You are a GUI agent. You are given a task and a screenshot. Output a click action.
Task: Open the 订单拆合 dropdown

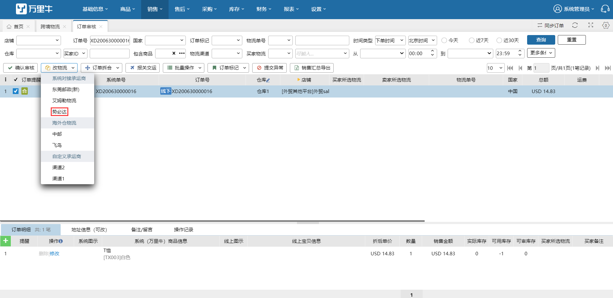[102, 68]
